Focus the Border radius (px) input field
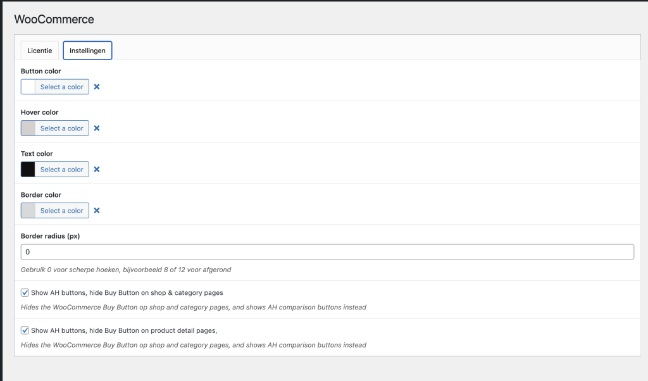648x381 pixels. [x=327, y=252]
